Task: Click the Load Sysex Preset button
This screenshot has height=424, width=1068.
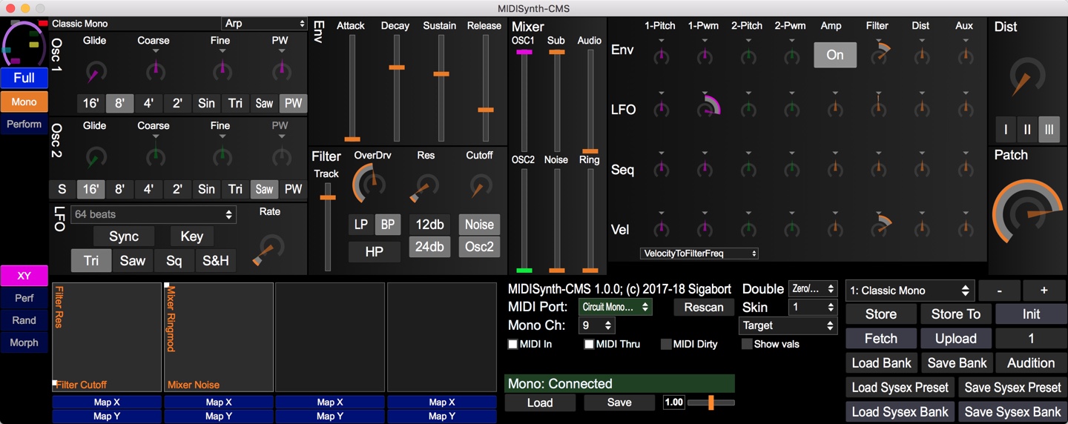Action: (x=900, y=387)
